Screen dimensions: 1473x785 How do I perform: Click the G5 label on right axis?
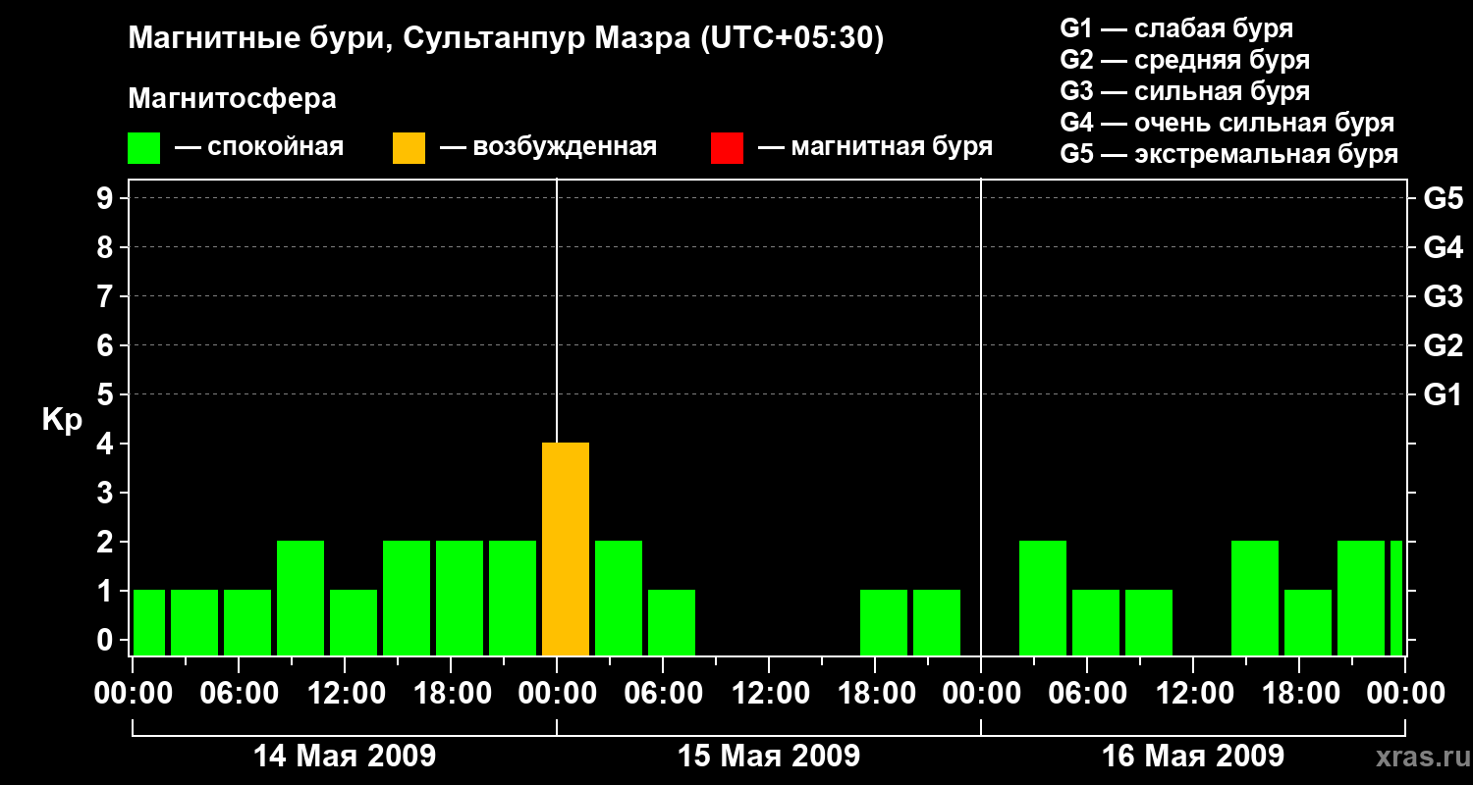pyautogui.click(x=1443, y=199)
